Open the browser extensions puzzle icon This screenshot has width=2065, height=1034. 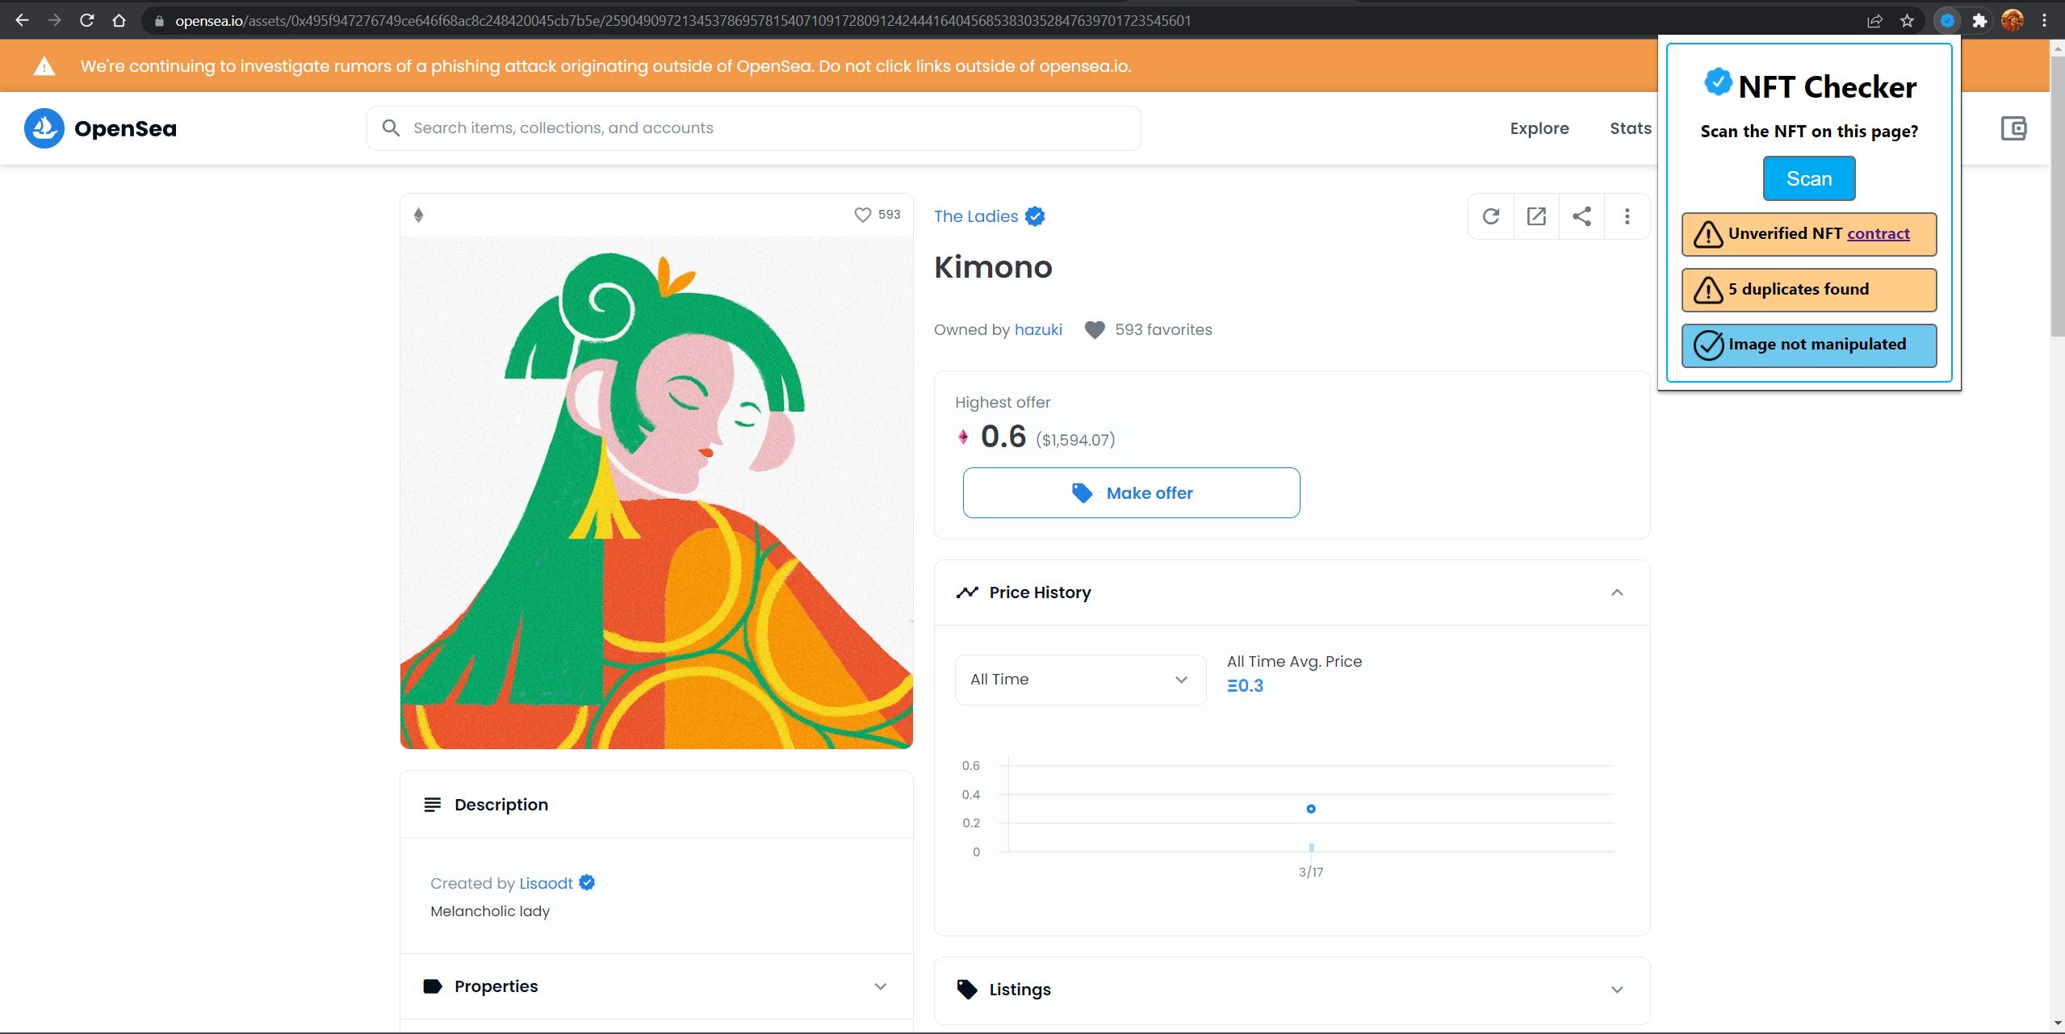point(1979,21)
